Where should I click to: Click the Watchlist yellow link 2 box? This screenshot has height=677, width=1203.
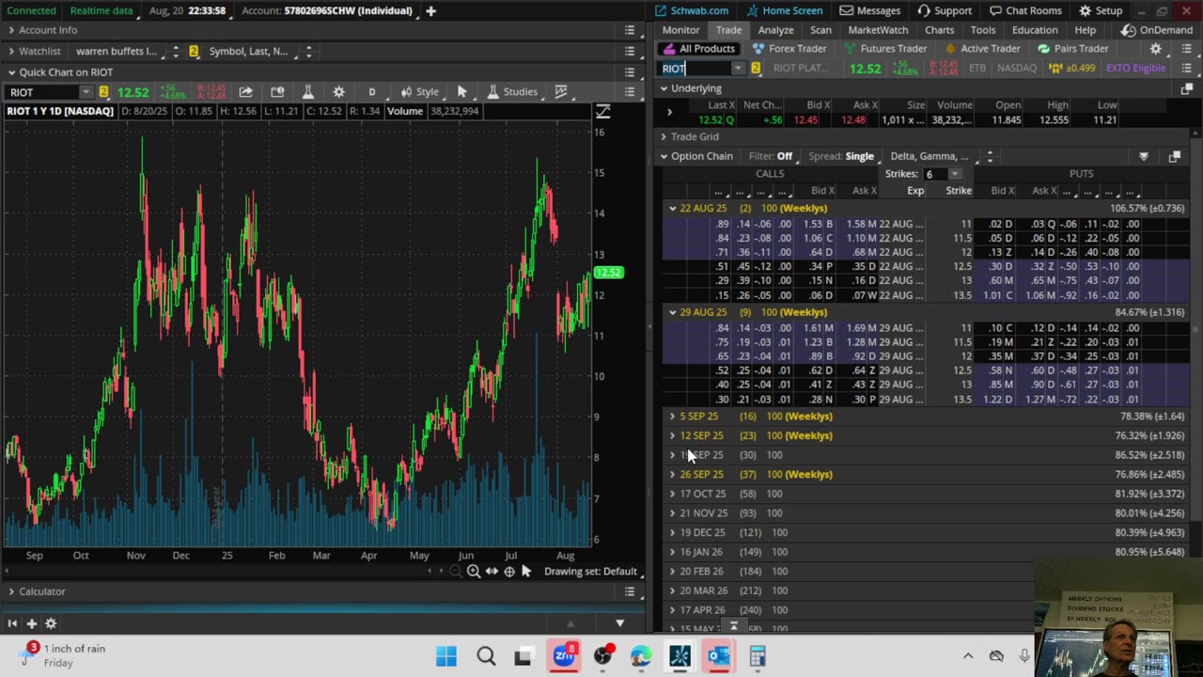[x=194, y=51]
